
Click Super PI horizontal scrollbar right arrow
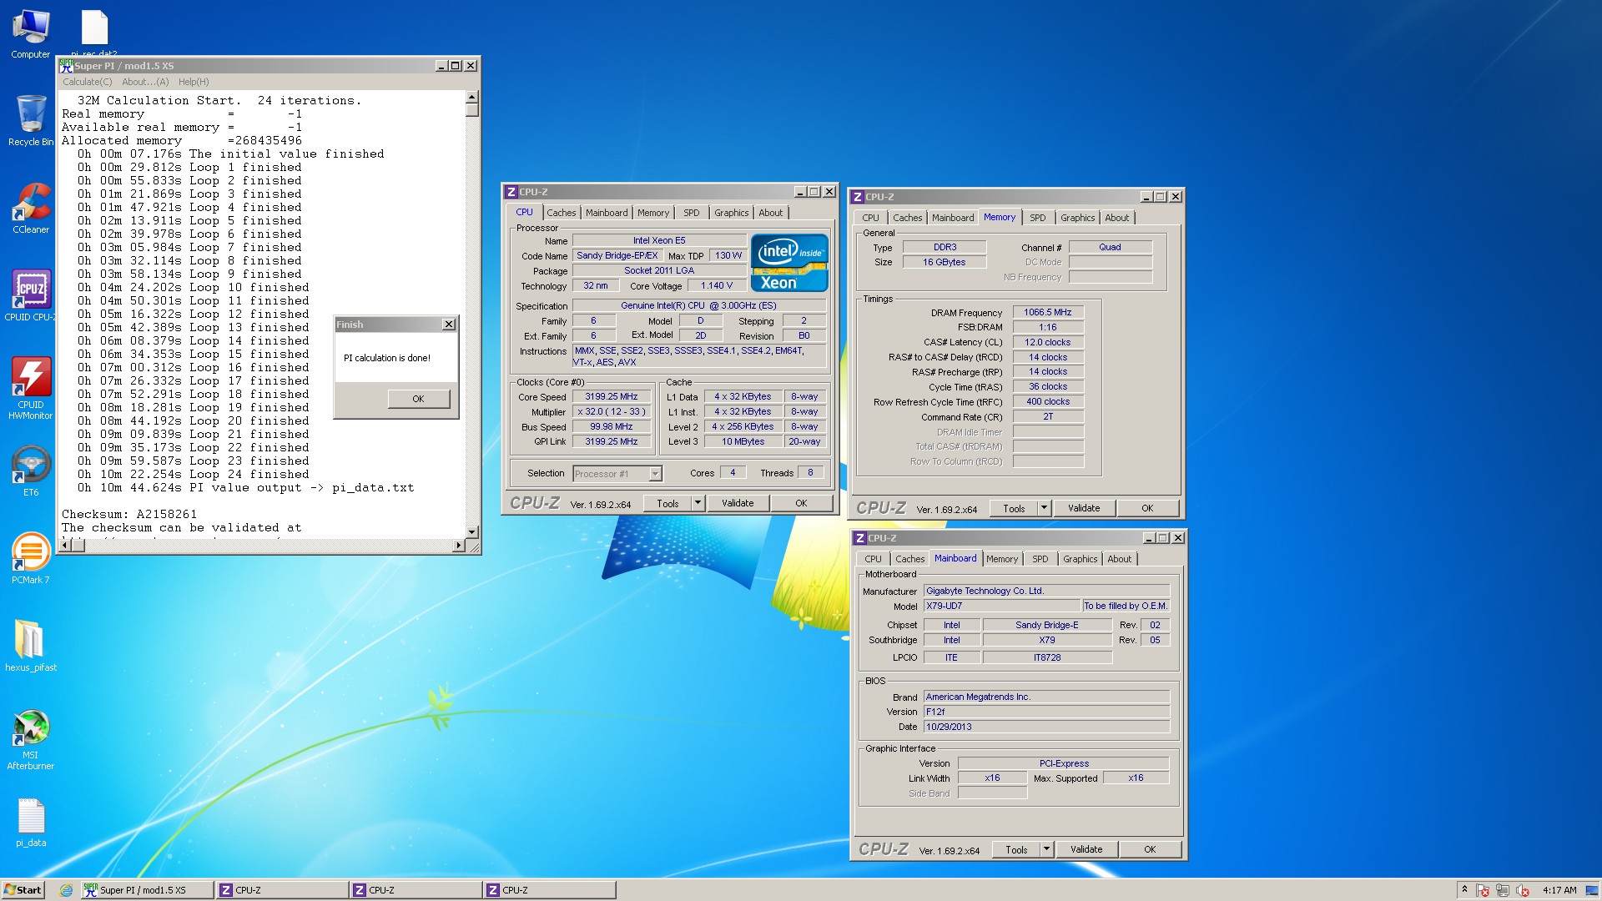click(458, 546)
